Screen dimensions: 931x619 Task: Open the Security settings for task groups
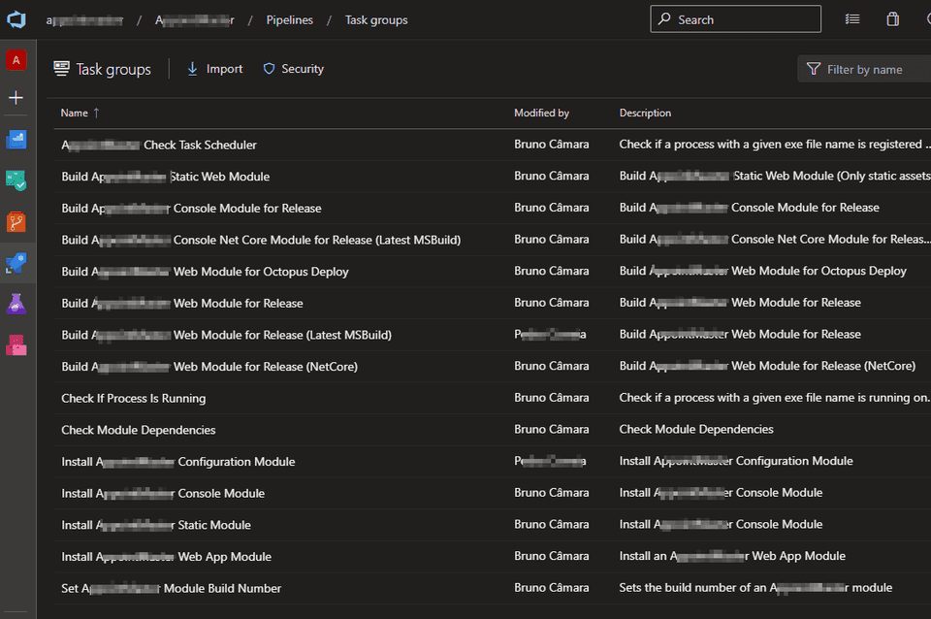point(293,69)
